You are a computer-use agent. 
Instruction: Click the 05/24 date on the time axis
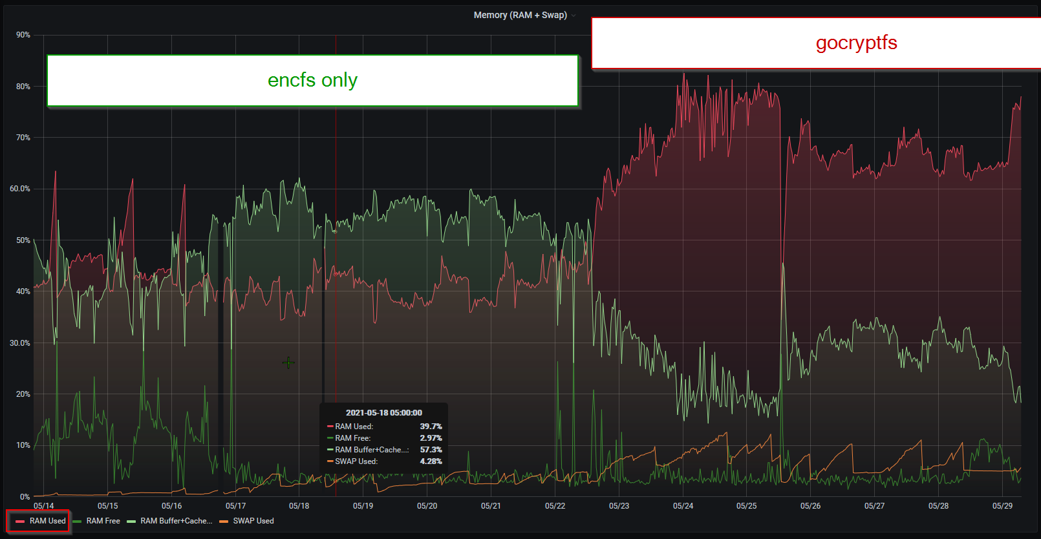click(x=683, y=506)
